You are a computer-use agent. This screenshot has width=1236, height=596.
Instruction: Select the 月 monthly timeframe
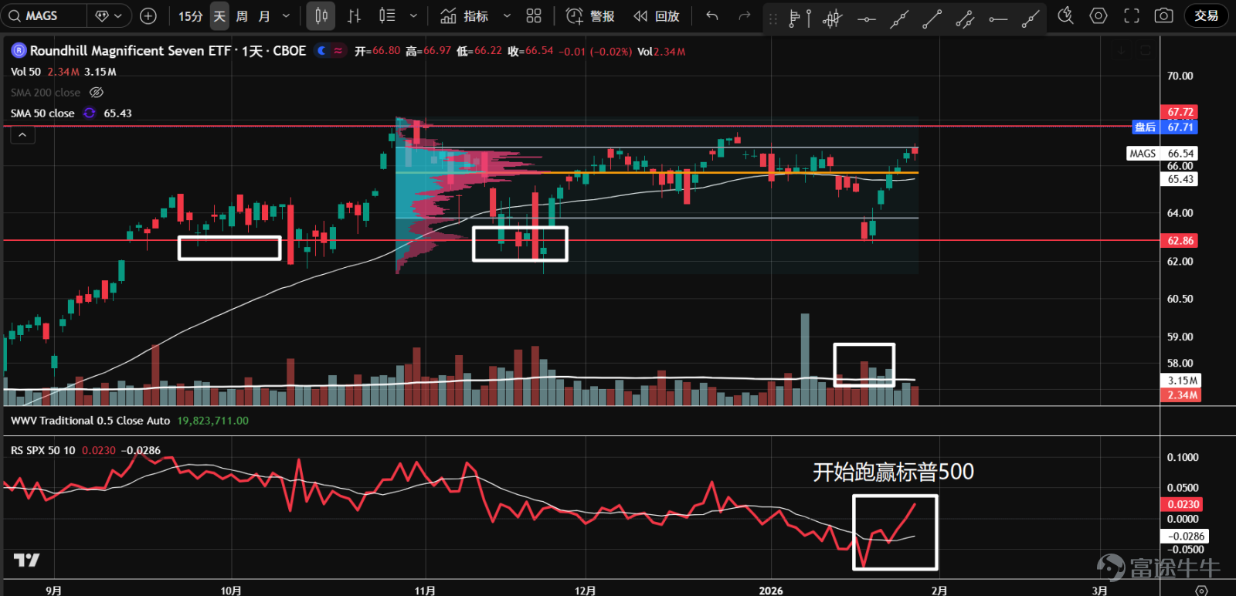pos(264,15)
